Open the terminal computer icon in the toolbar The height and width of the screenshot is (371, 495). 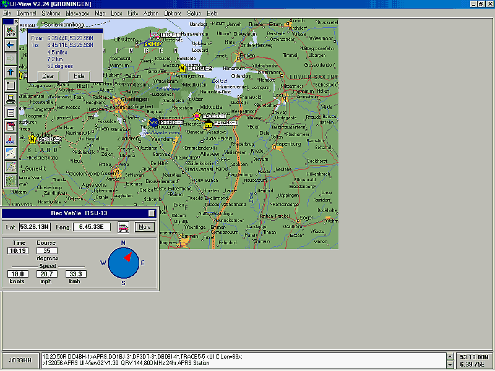coord(11,99)
